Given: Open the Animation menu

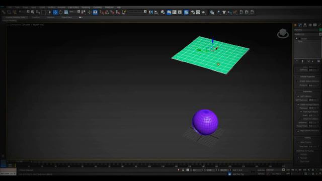Looking at the screenshot, I should [x=61, y=8].
